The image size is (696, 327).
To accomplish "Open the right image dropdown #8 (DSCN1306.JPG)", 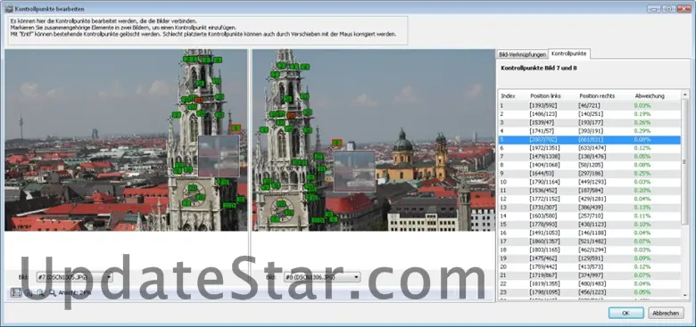I will point(322,277).
